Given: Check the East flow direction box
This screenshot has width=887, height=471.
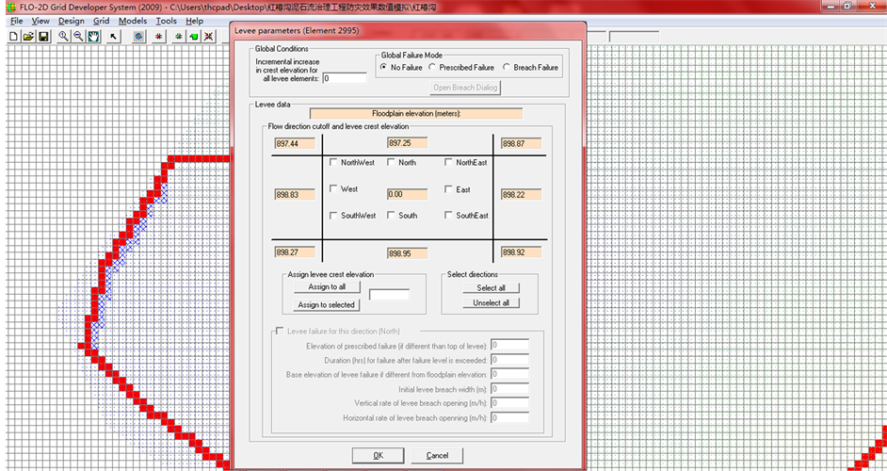Looking at the screenshot, I should [449, 189].
